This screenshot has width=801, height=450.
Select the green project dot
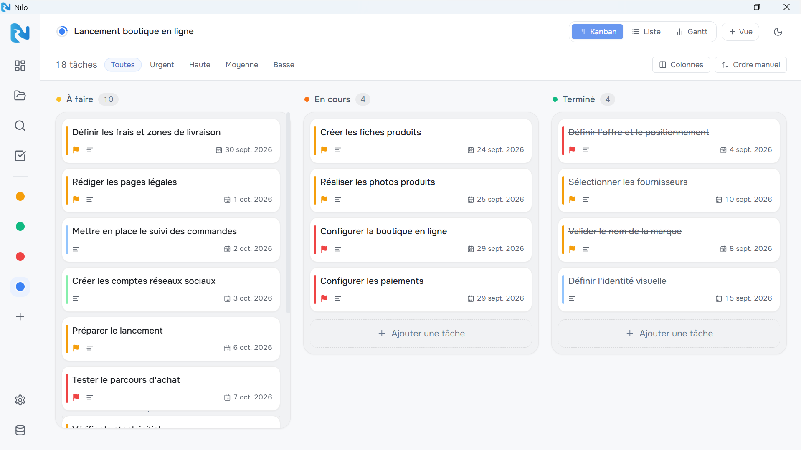click(x=20, y=227)
